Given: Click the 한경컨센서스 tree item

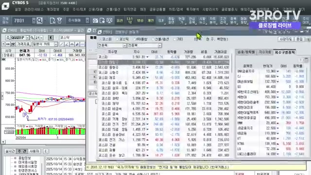Looking at the screenshot, I should [28, 171].
